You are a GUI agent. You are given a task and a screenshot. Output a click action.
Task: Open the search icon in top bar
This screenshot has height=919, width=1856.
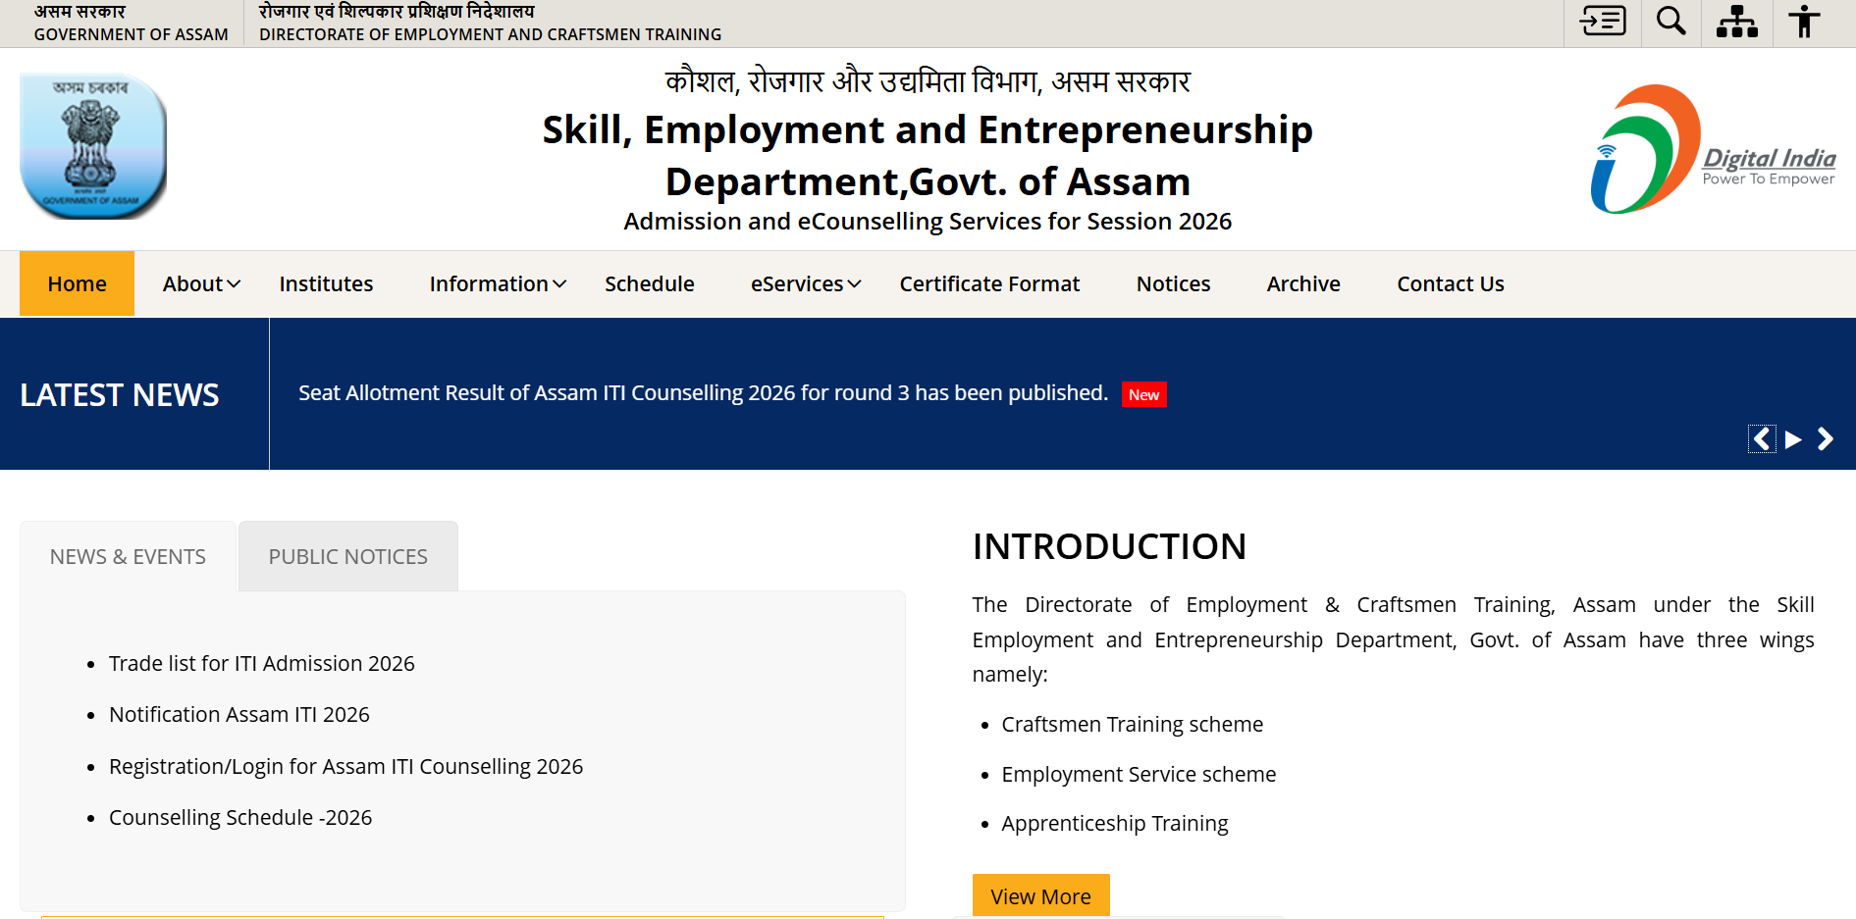click(1670, 21)
